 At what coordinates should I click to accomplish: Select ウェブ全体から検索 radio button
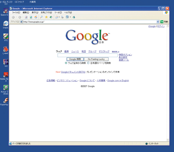pyautogui.click(x=66, y=63)
